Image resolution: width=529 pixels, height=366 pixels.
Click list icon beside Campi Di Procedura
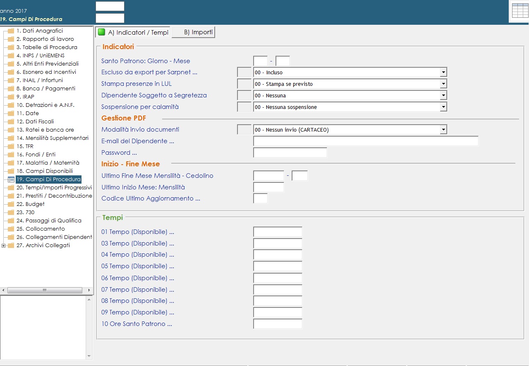click(x=11, y=179)
